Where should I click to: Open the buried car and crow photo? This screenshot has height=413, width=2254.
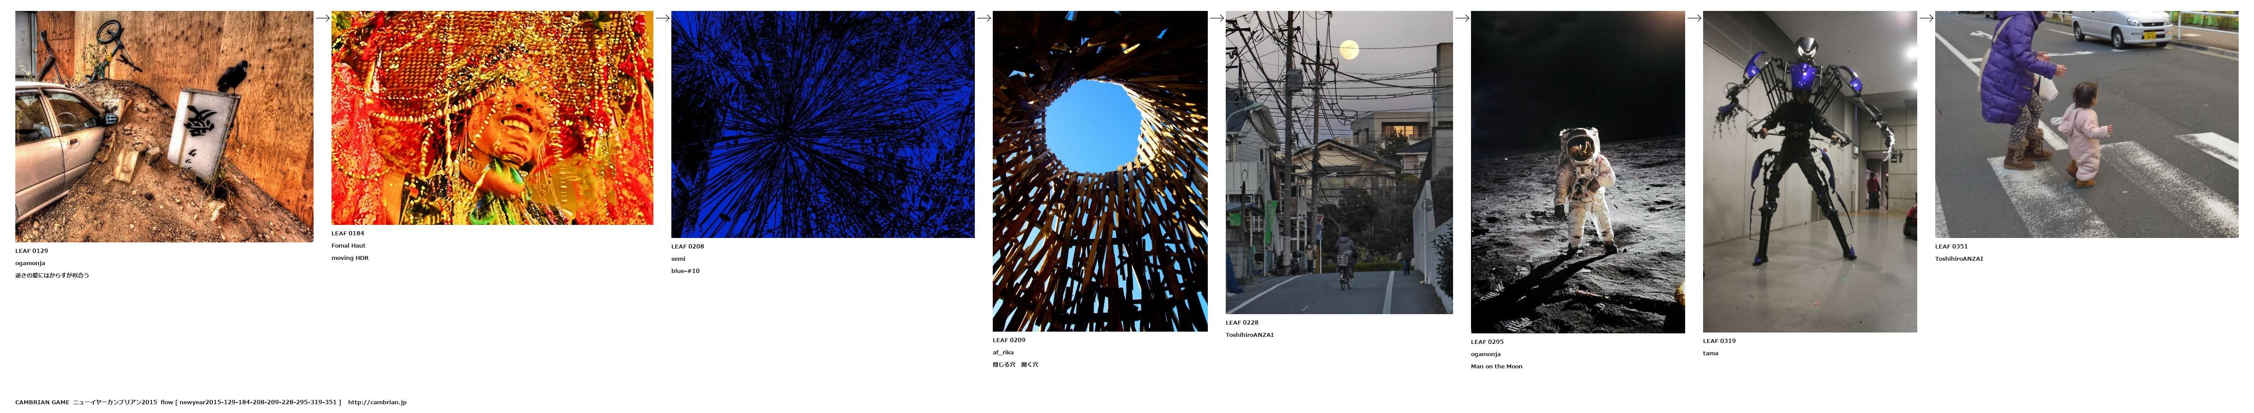pos(164,126)
